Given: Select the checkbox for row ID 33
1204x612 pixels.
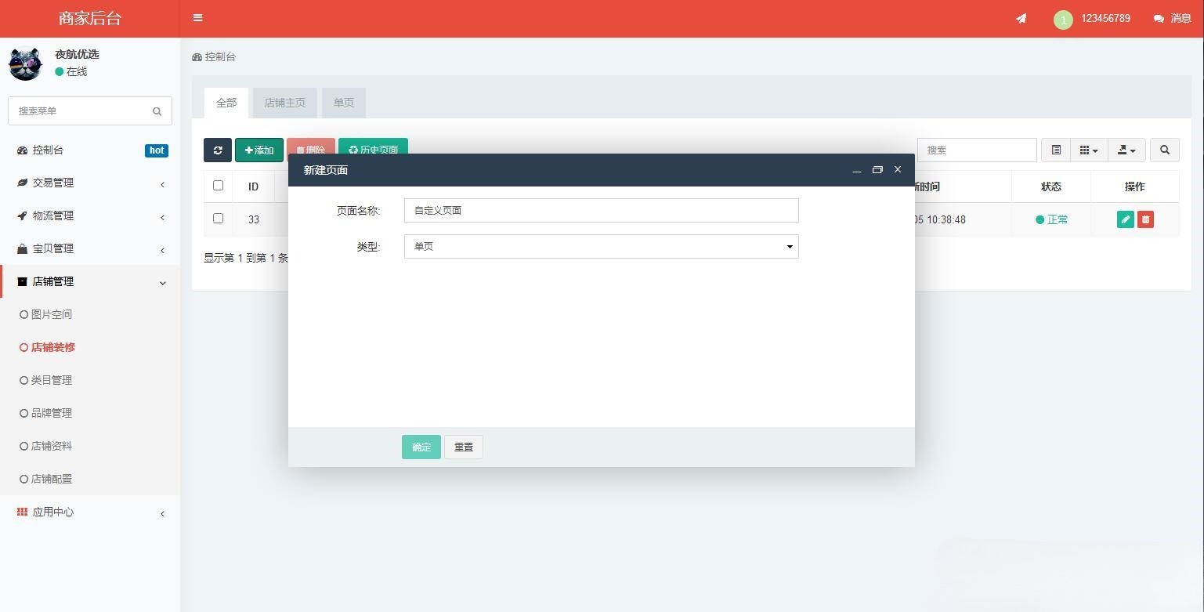Looking at the screenshot, I should pyautogui.click(x=218, y=219).
